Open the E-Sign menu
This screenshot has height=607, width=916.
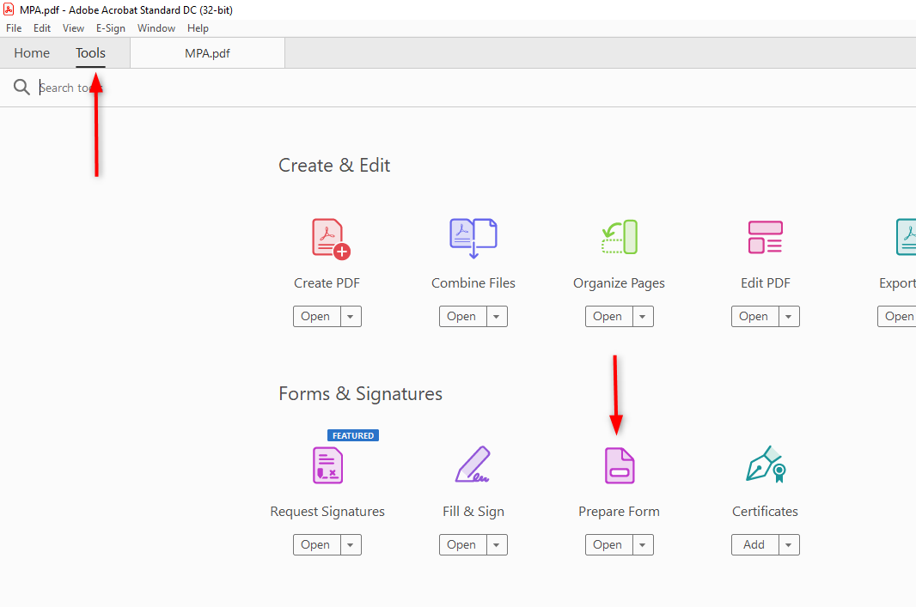111,28
